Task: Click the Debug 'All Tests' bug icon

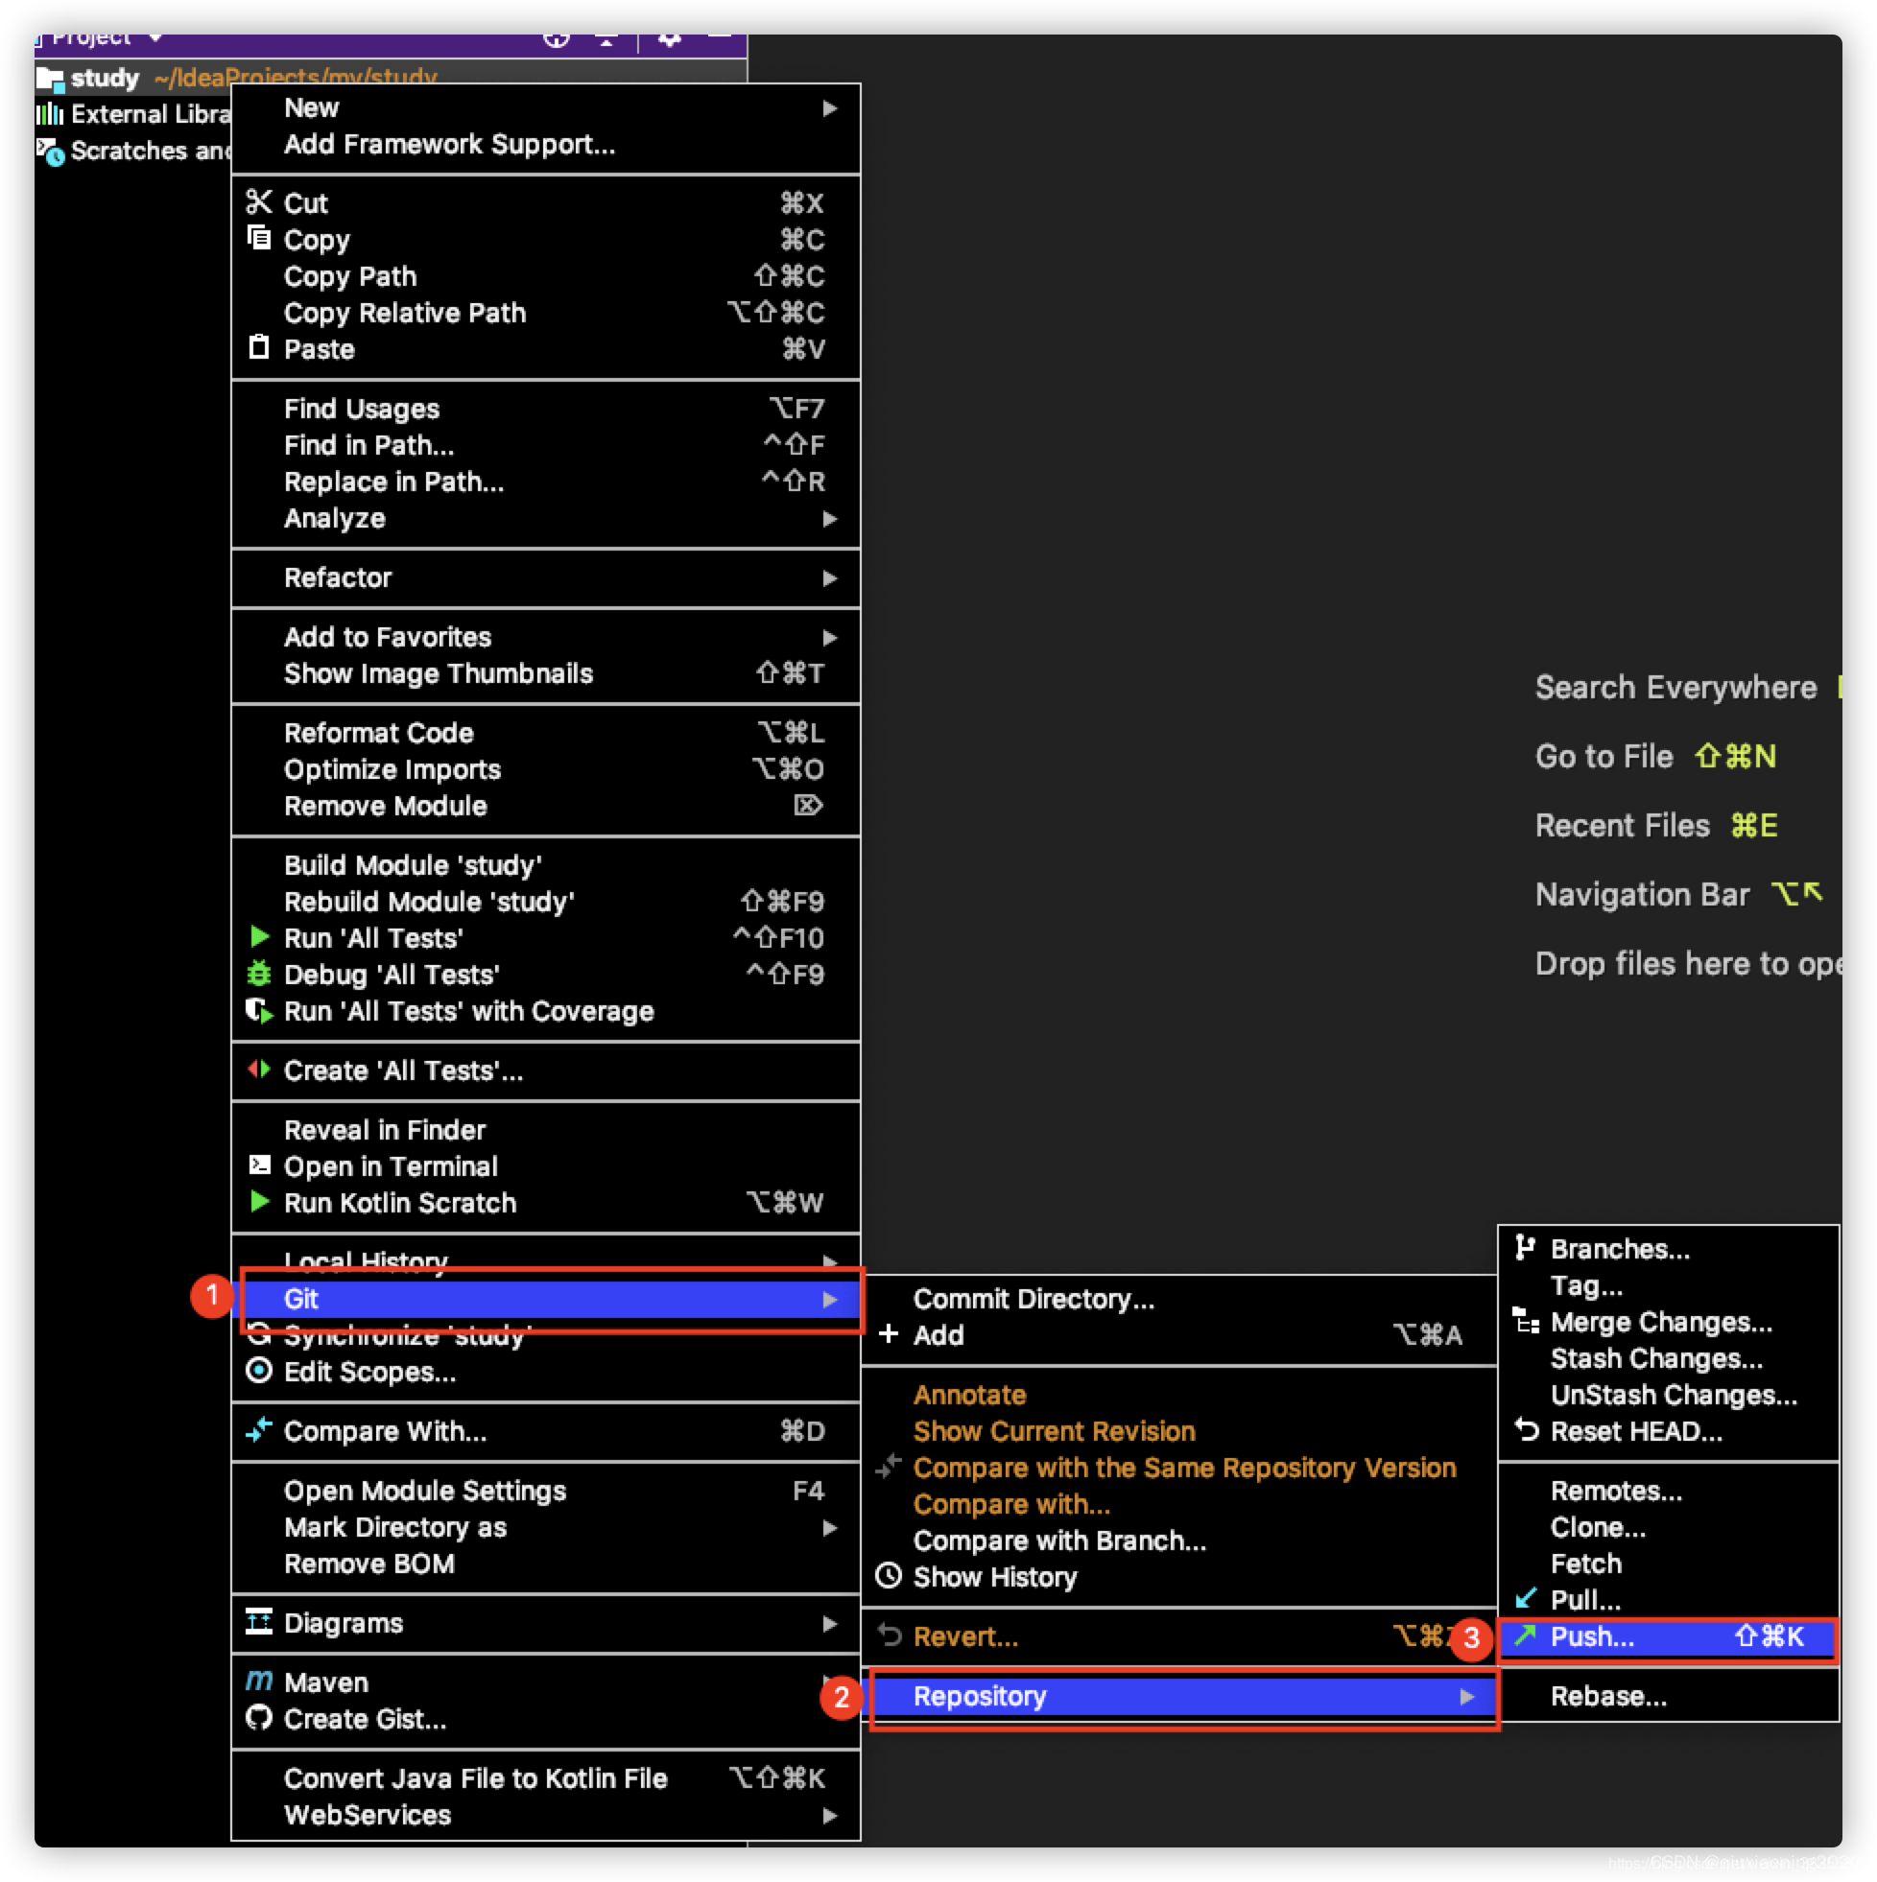Action: tap(258, 975)
